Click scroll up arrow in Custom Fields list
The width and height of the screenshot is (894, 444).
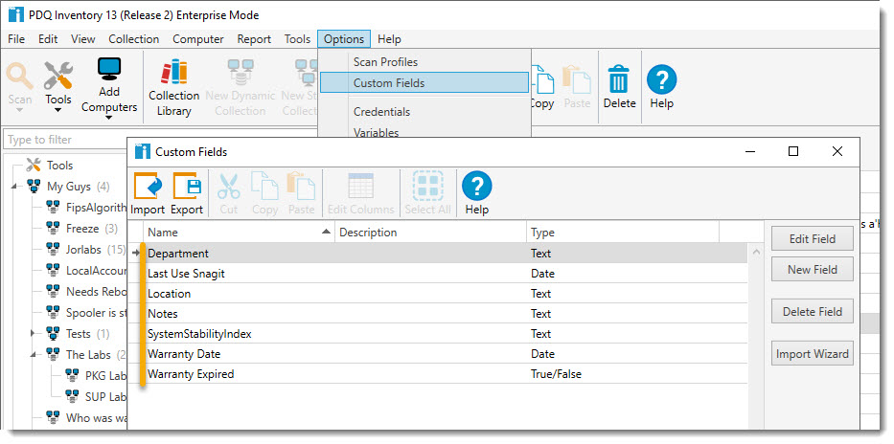(x=756, y=253)
